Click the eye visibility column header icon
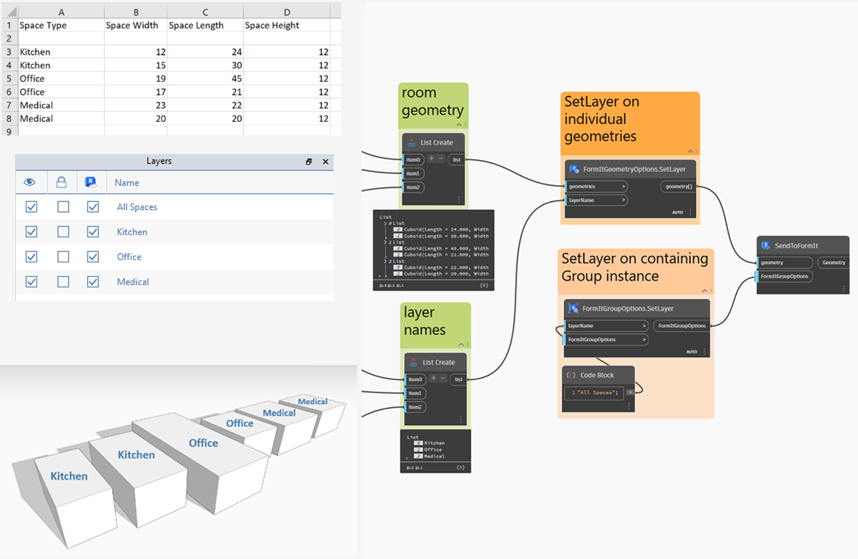Screen dimensions: 858x559 (30, 183)
